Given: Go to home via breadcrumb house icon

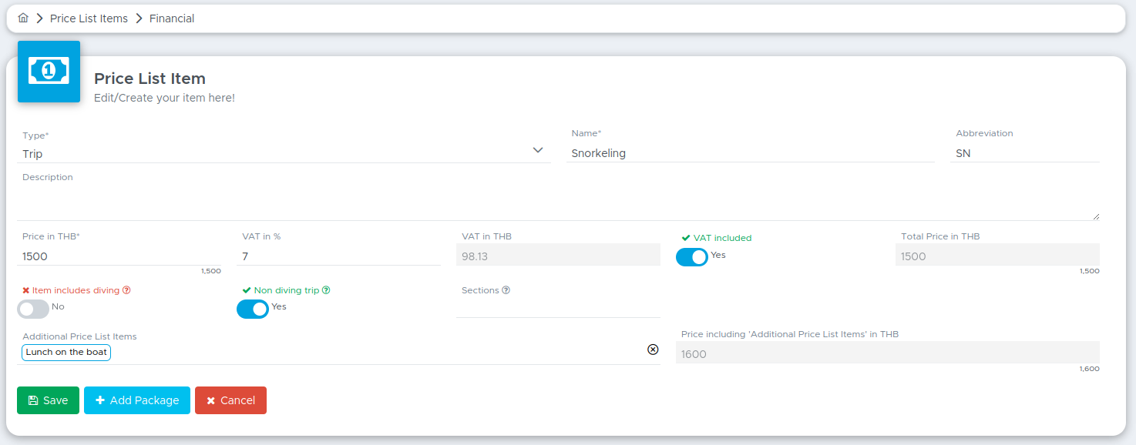Looking at the screenshot, I should point(23,18).
